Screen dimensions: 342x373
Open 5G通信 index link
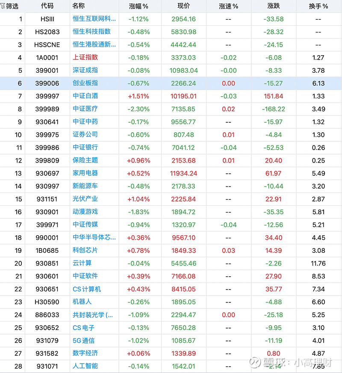coord(83,340)
